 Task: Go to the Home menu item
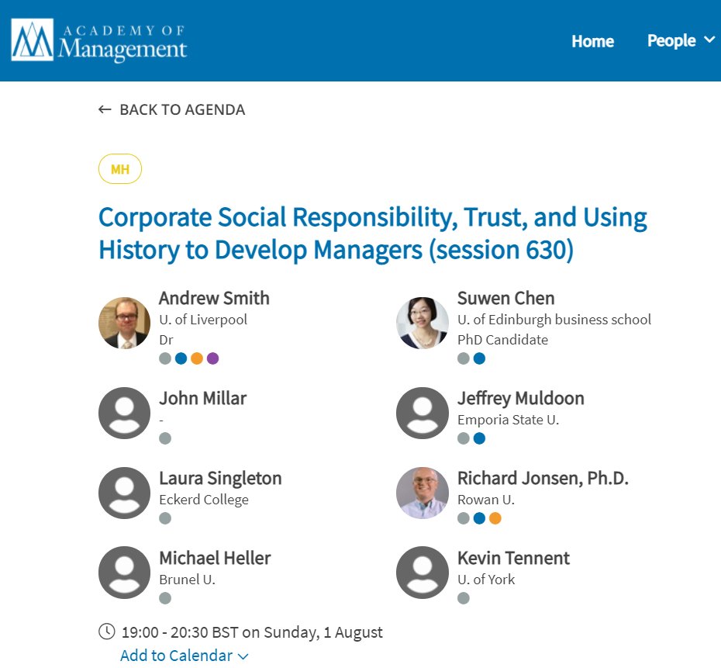[592, 41]
